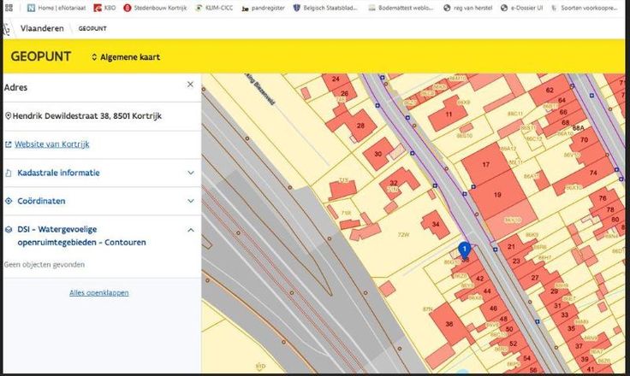Expand the Kadastrale informatie section
Image resolution: width=630 pixels, height=376 pixels.
pyautogui.click(x=190, y=173)
